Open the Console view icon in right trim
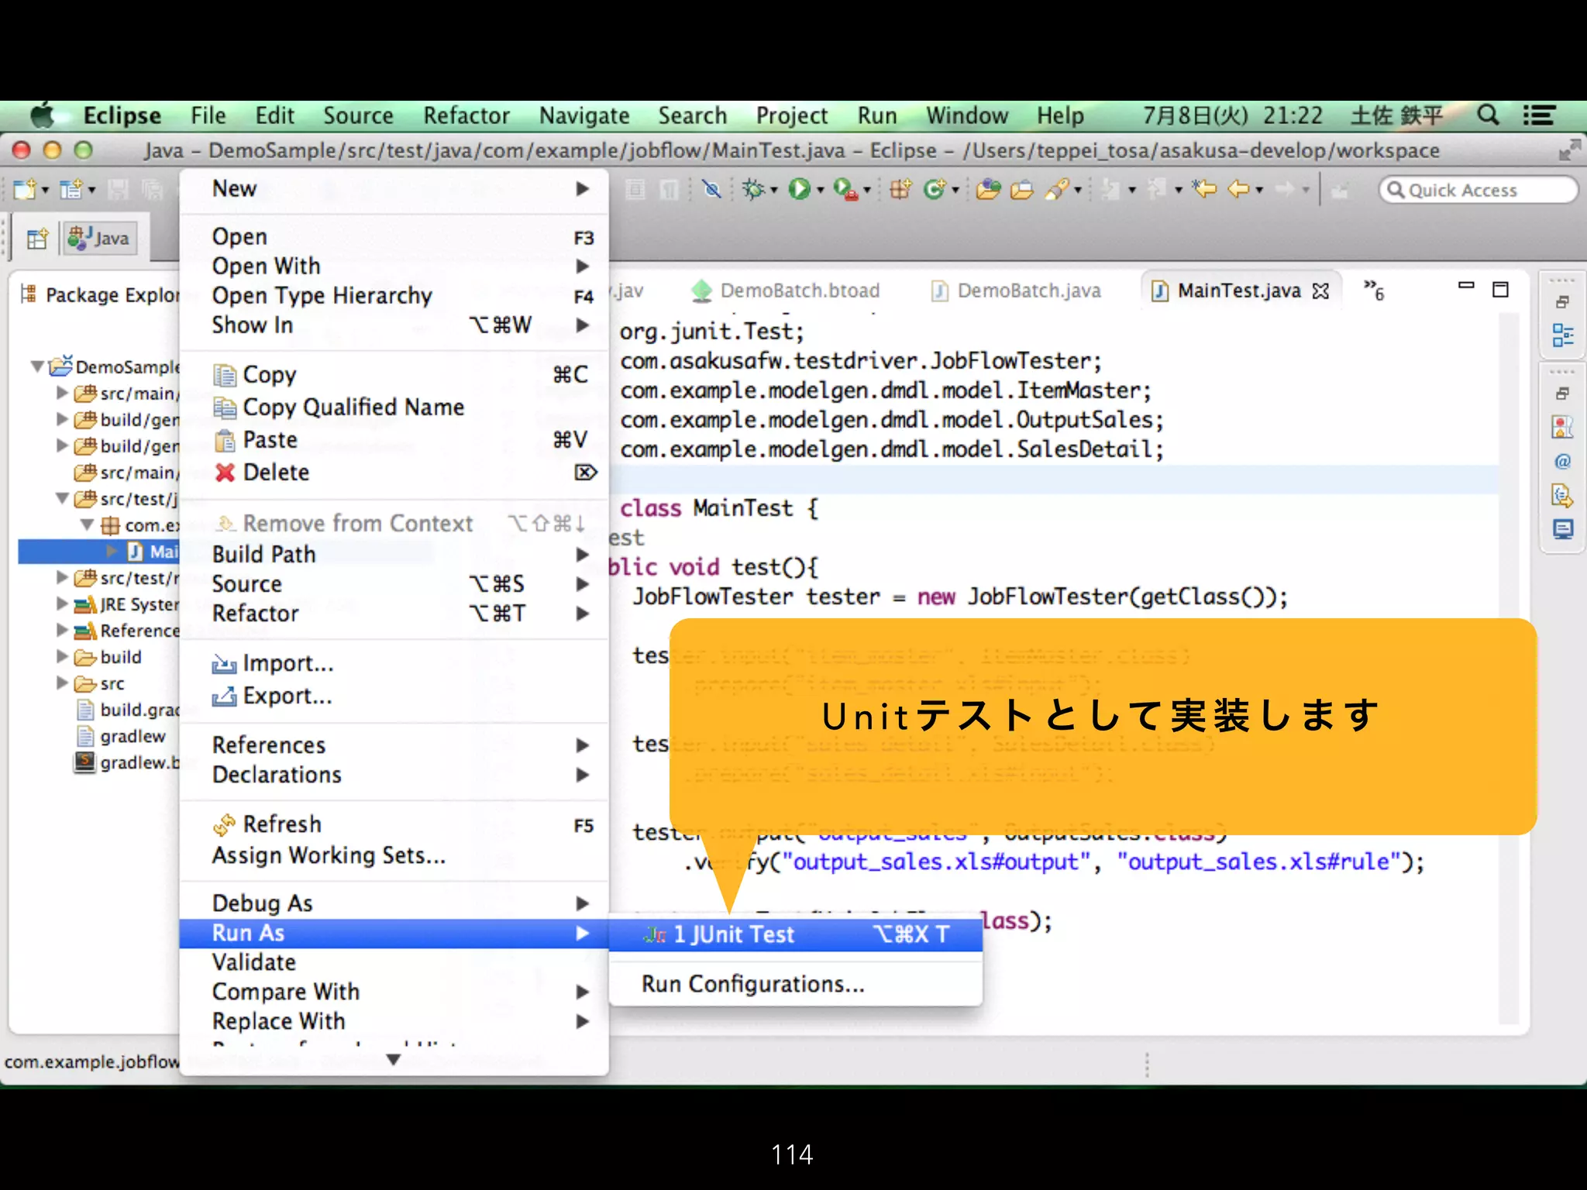This screenshot has width=1587, height=1190. pyautogui.click(x=1562, y=530)
